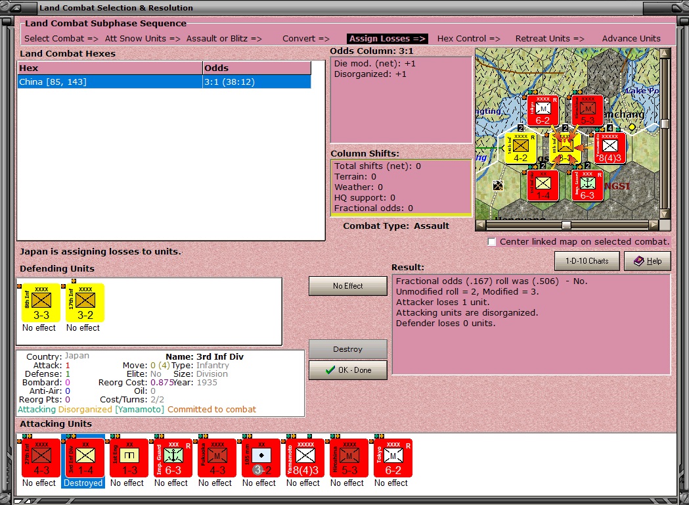Click the Combat Type: Assault label
This screenshot has width=689, height=505.
coord(396,226)
